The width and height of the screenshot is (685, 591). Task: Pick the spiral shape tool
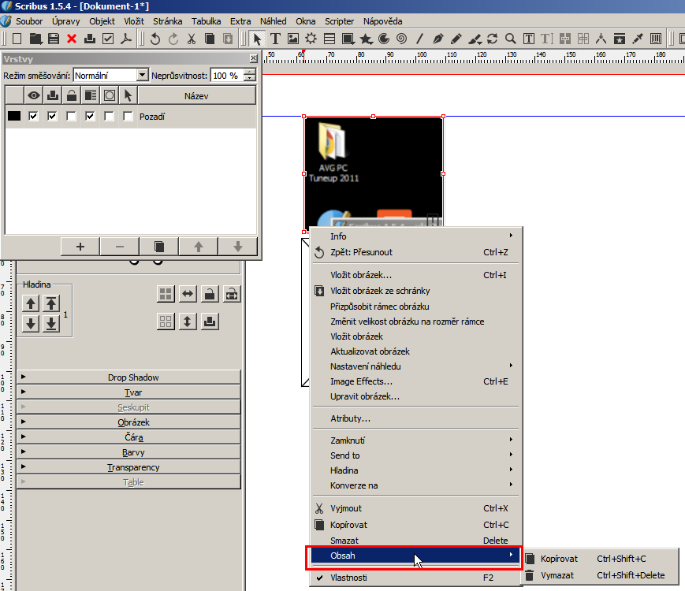click(401, 38)
